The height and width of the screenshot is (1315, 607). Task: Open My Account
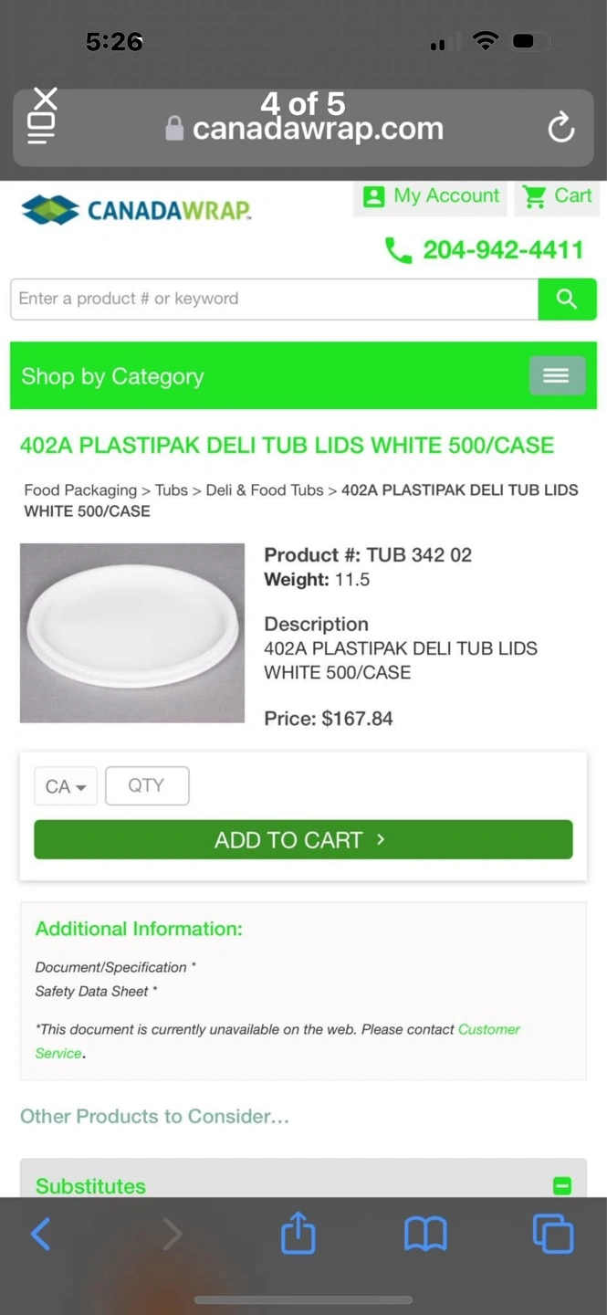(x=430, y=196)
